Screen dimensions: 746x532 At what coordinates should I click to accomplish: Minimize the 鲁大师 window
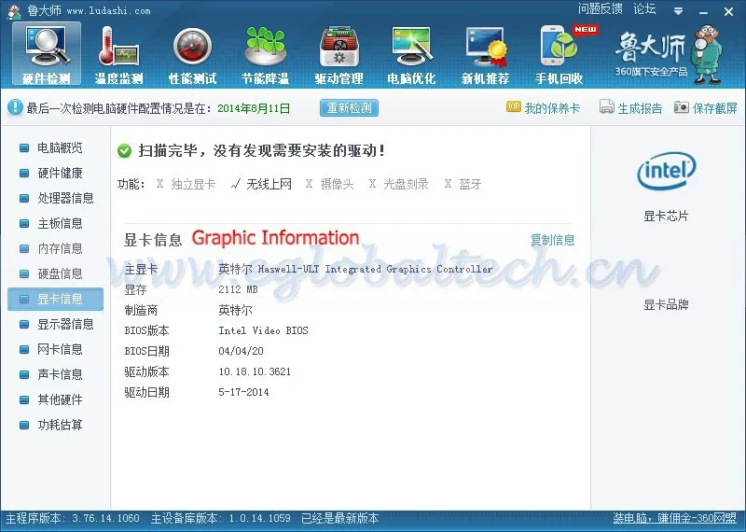[704, 11]
